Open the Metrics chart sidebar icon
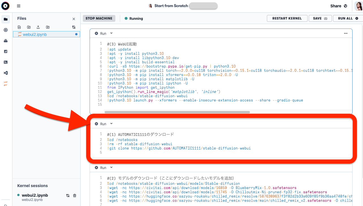Viewport: 363px width, 206px height. (x=6, y=51)
